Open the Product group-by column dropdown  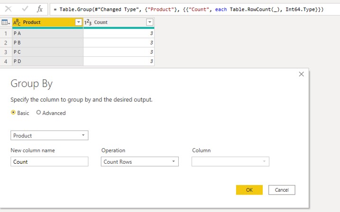49,135
